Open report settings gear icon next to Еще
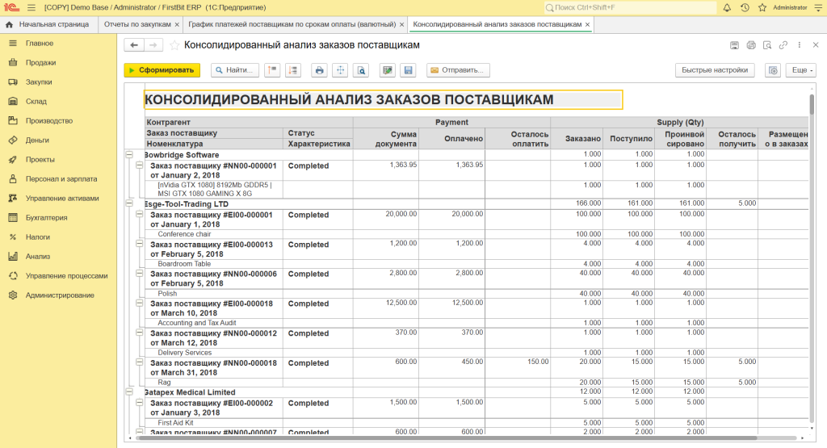Image resolution: width=827 pixels, height=448 pixels. (x=773, y=70)
